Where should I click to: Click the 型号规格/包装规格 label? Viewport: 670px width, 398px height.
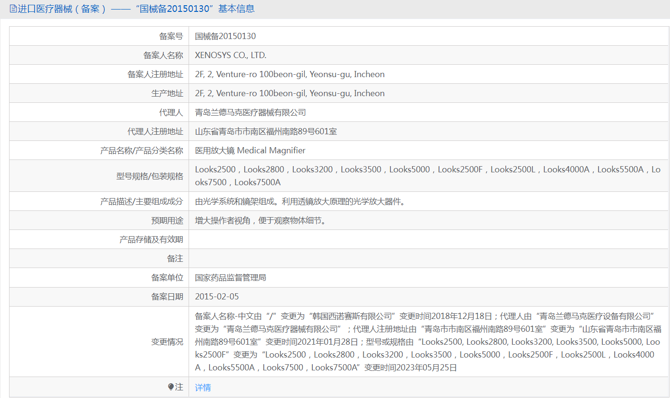pos(150,176)
